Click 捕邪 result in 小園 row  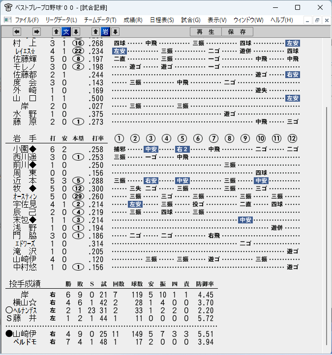(120, 149)
